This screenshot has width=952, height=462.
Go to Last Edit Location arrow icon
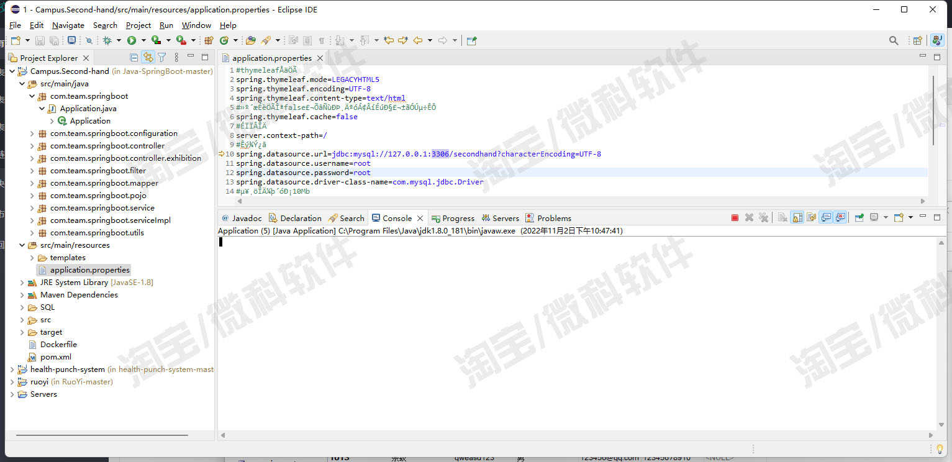tap(389, 40)
